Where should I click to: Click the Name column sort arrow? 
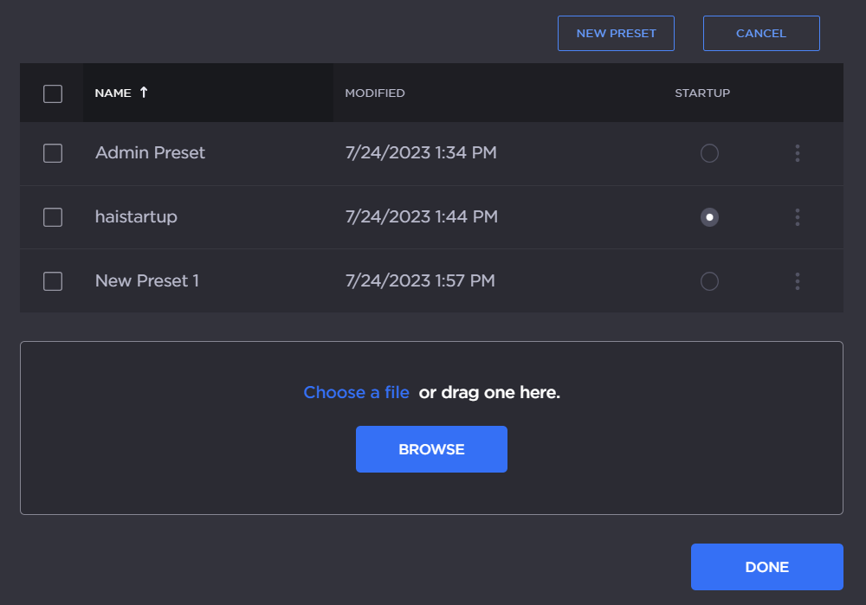click(144, 93)
